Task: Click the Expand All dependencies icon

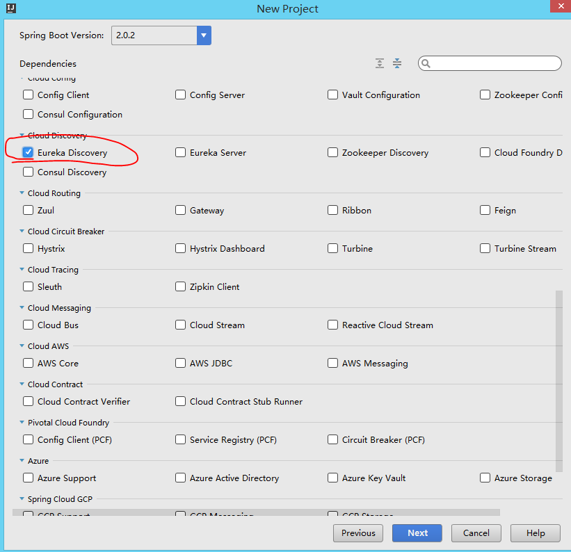Action: (380, 63)
